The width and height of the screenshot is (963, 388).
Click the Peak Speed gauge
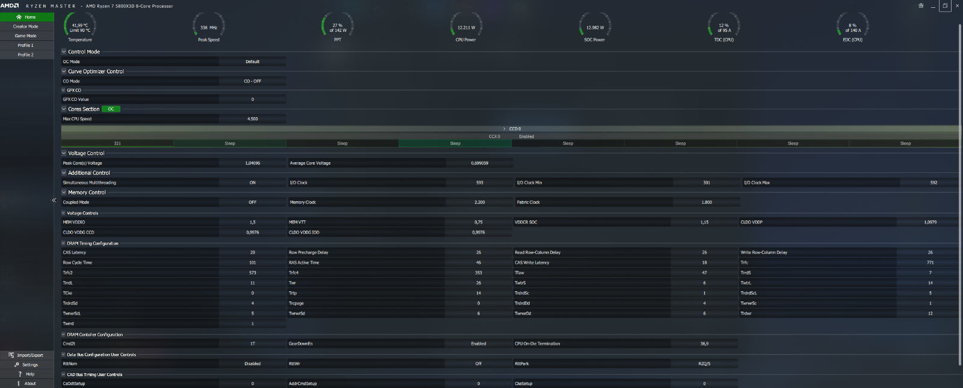click(x=209, y=28)
